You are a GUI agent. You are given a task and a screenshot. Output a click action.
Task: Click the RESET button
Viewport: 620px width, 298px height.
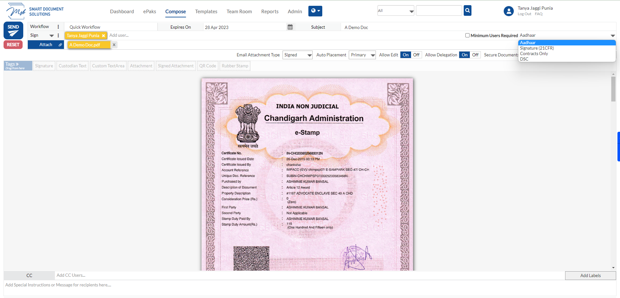[13, 45]
